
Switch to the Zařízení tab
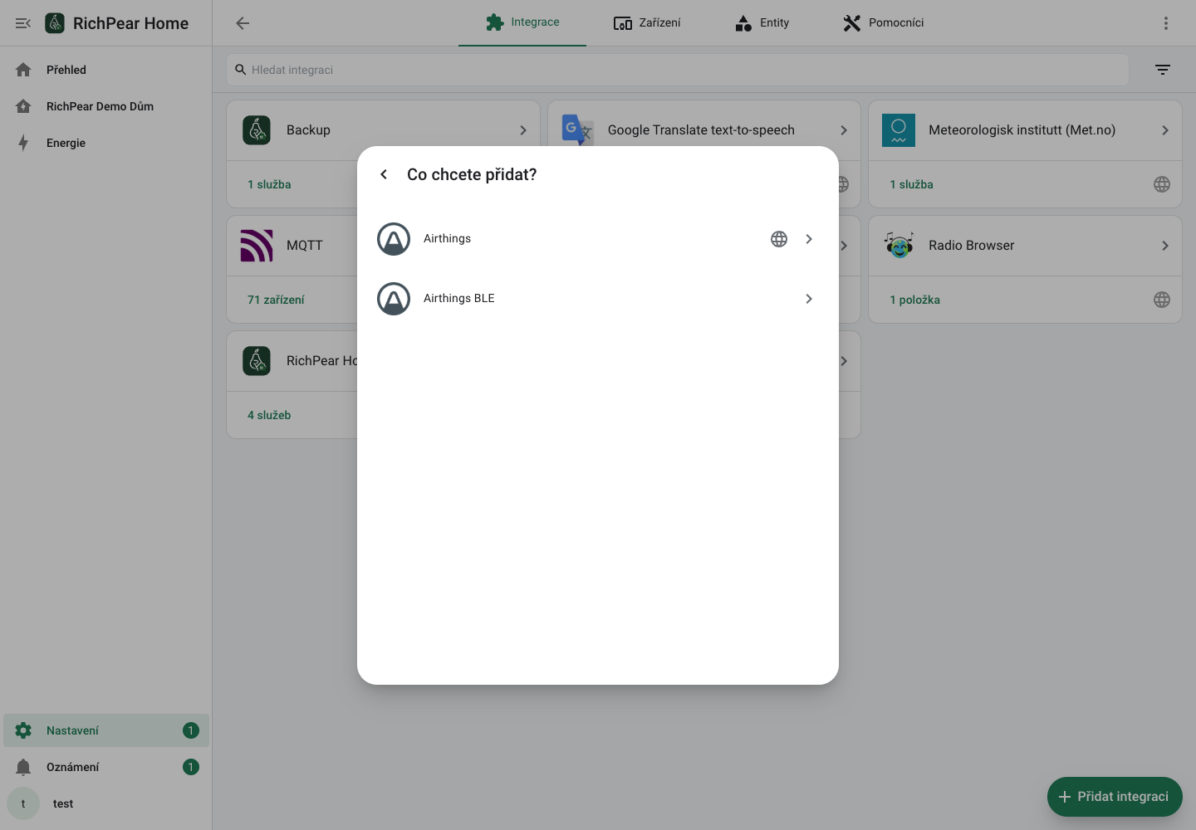[647, 23]
